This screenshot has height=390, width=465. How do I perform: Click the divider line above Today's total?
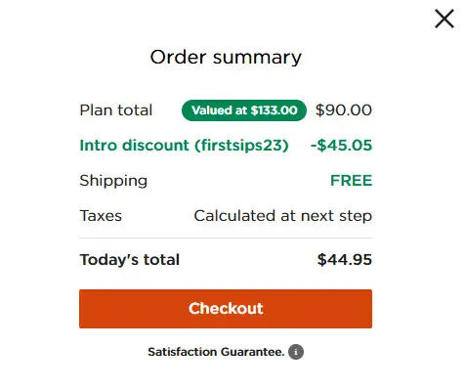click(226, 238)
